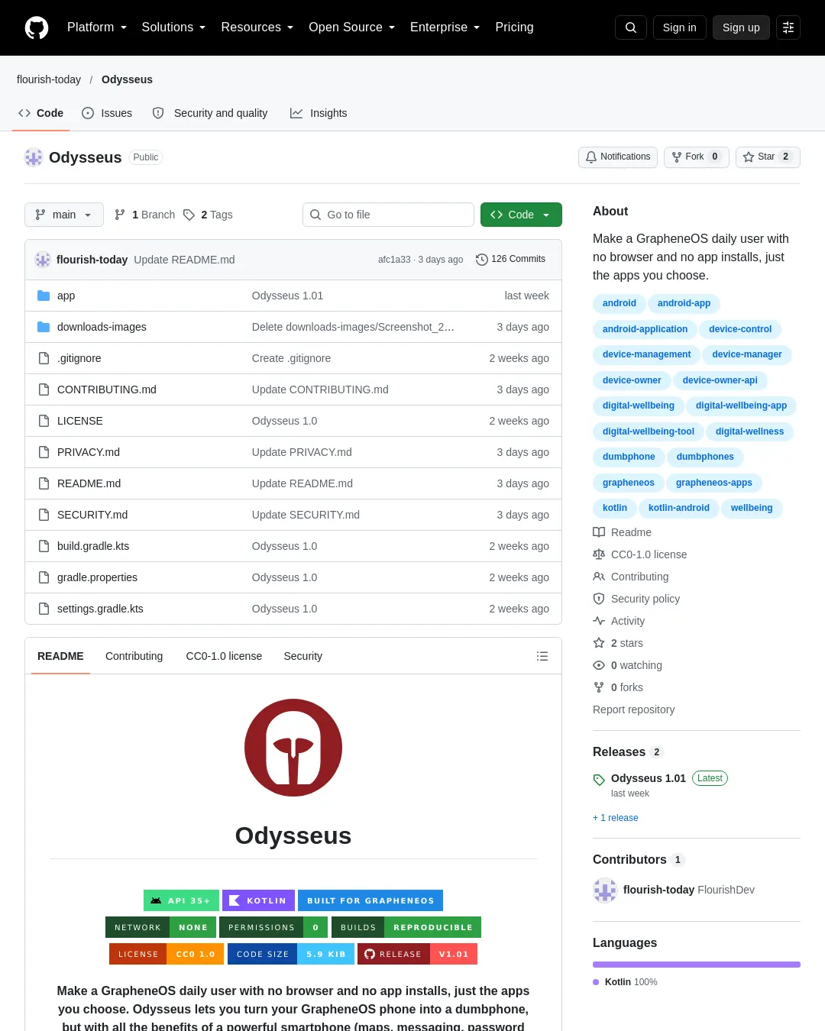Open the build.gradle.kts file
The height and width of the screenshot is (1031, 825).
coord(93,546)
